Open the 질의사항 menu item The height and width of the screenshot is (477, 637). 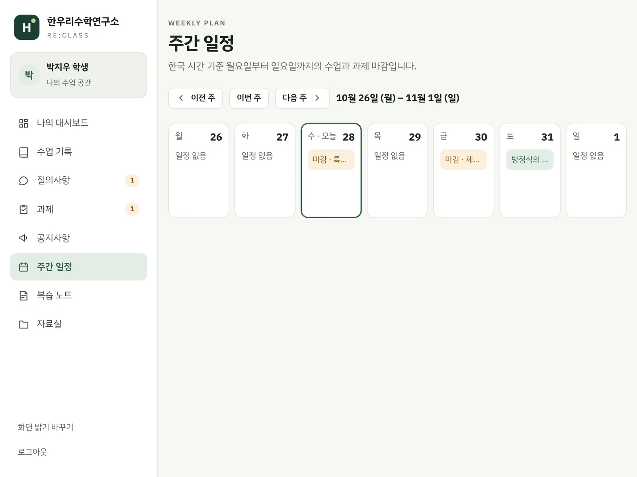click(78, 180)
